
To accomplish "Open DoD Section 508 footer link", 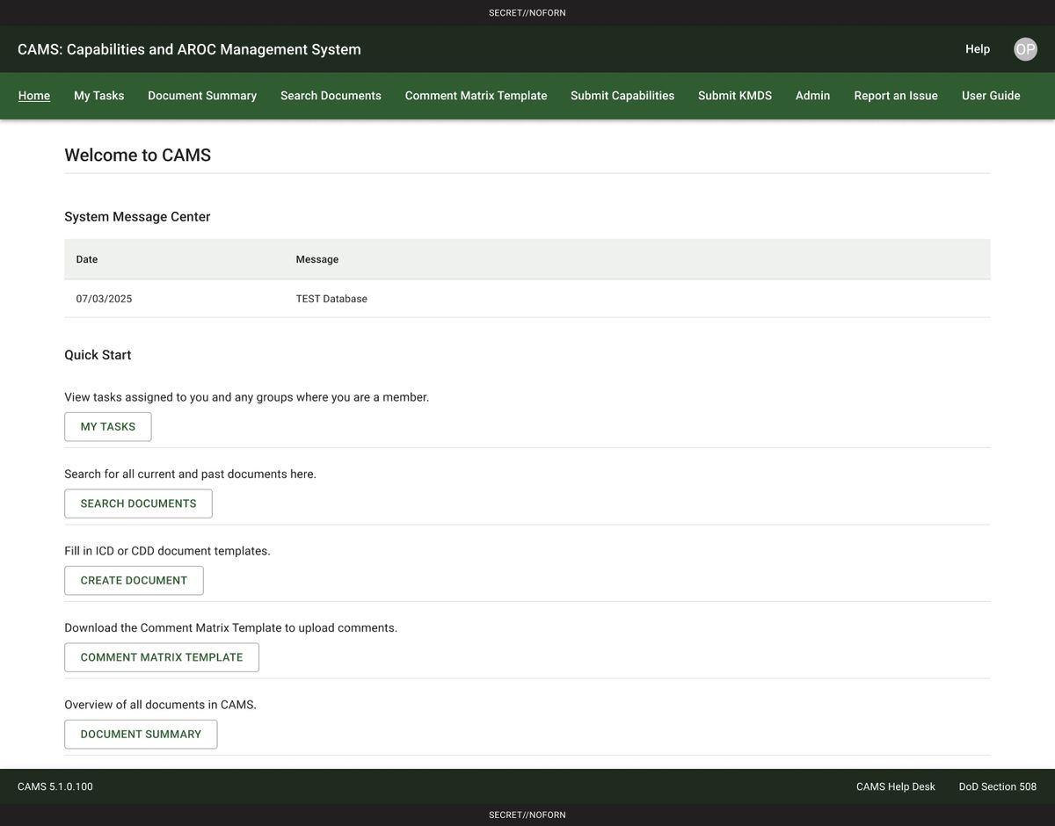I will click(x=998, y=787).
